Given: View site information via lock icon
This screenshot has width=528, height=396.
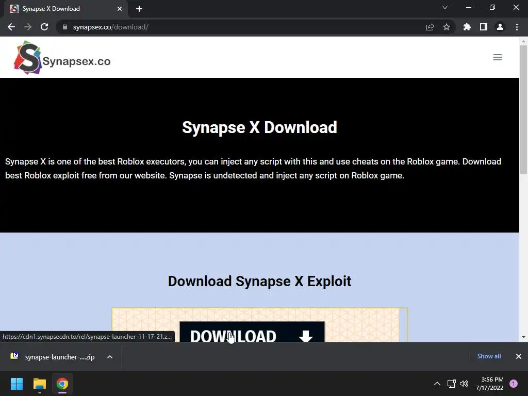Looking at the screenshot, I should point(65,27).
